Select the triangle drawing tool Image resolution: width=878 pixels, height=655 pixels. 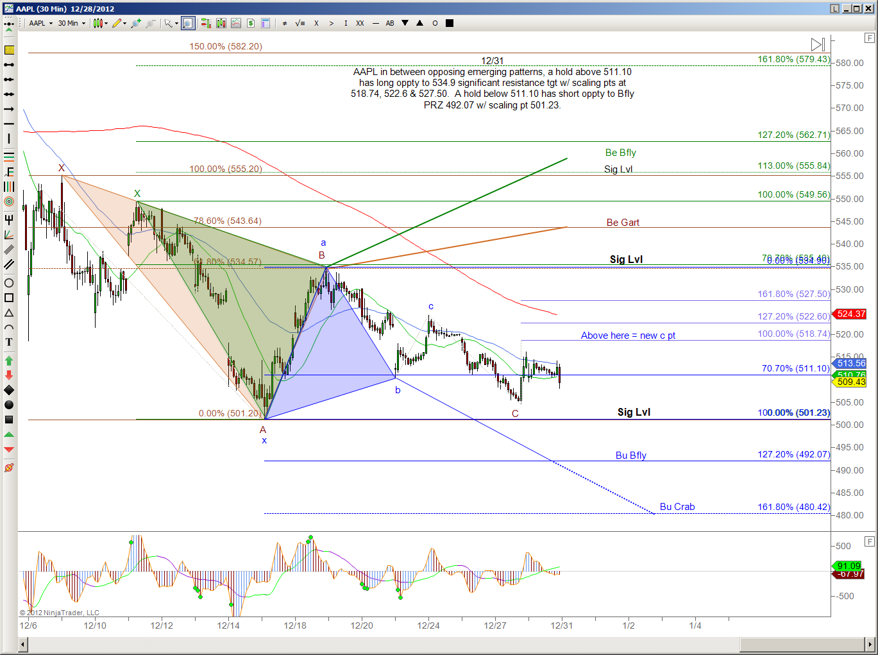click(x=9, y=312)
